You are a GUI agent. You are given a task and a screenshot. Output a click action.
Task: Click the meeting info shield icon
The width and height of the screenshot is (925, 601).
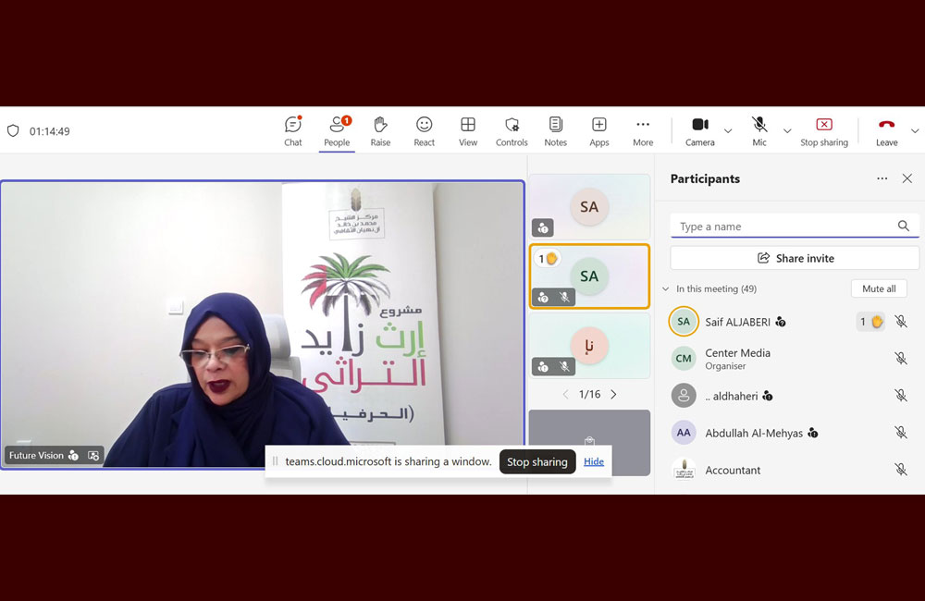pos(13,130)
